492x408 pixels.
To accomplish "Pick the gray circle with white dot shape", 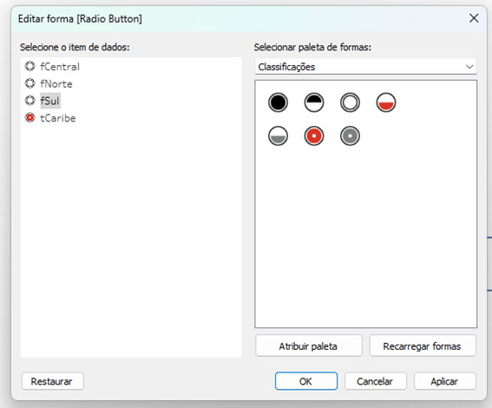I will [350, 136].
